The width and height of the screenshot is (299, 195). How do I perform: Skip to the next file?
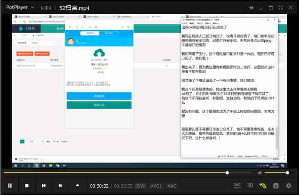(x=61, y=186)
